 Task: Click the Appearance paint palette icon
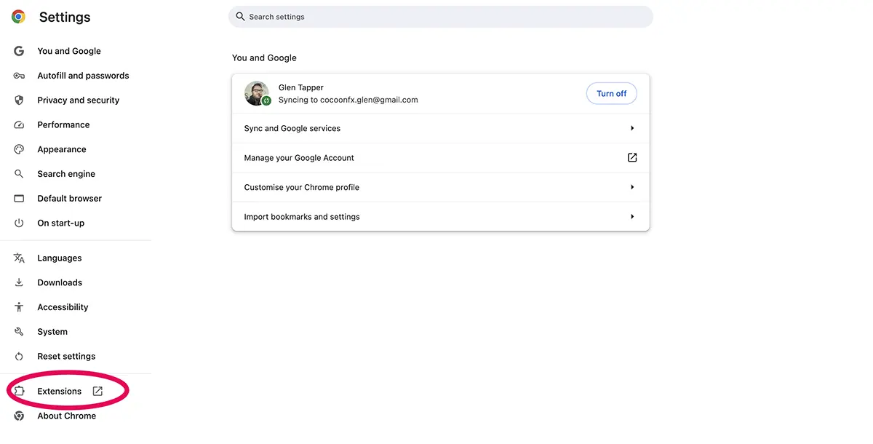(x=18, y=149)
